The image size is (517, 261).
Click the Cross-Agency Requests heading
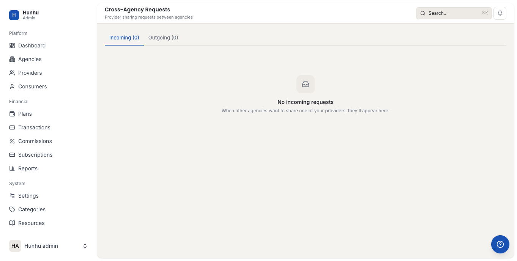click(137, 9)
